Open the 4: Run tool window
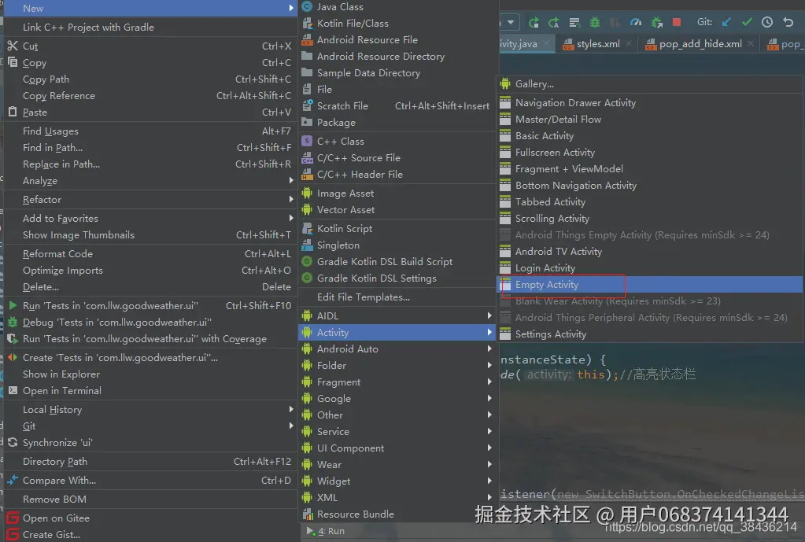The width and height of the screenshot is (805, 542). tap(326, 531)
